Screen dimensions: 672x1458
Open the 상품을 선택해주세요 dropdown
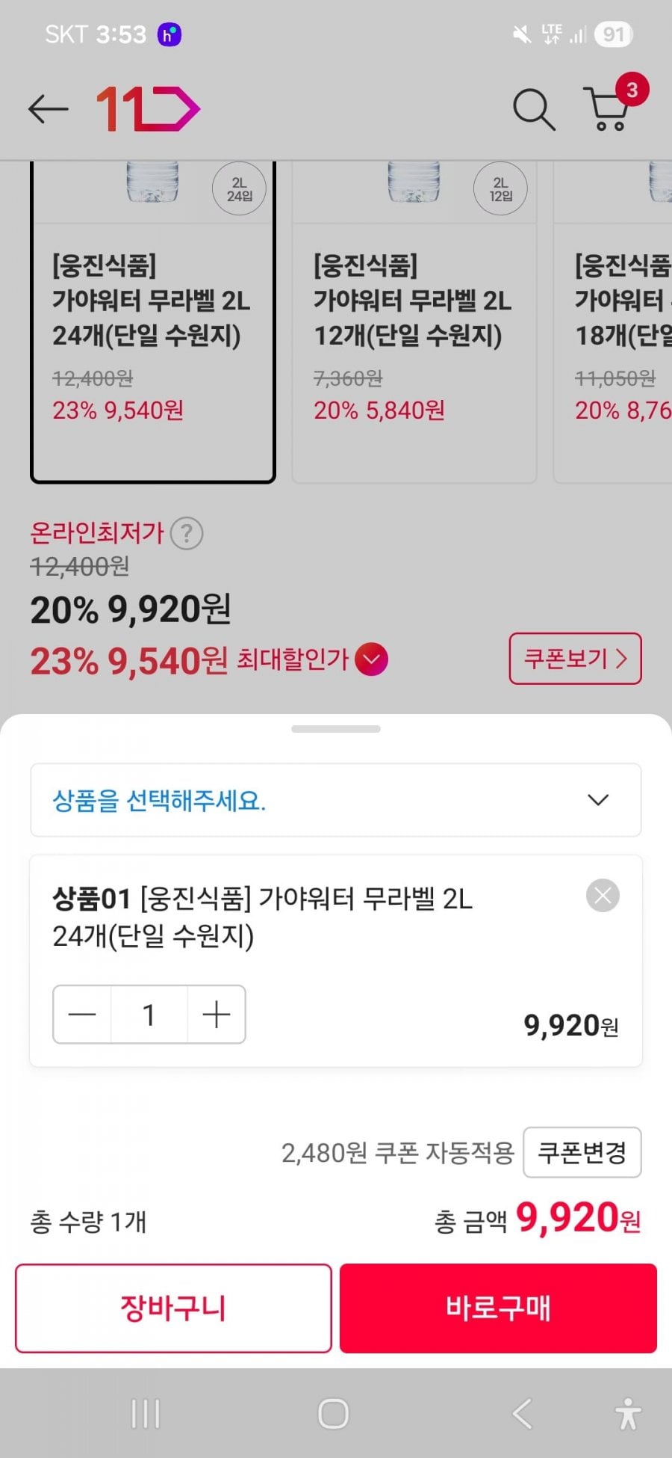[x=335, y=800]
